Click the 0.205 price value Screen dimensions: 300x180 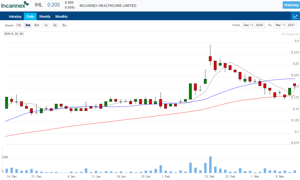tap(54, 5)
